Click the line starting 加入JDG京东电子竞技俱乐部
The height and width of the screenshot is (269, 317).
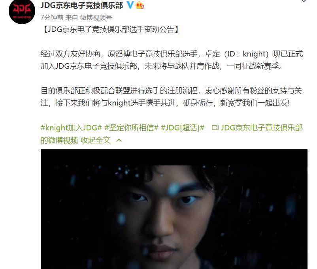162,66
